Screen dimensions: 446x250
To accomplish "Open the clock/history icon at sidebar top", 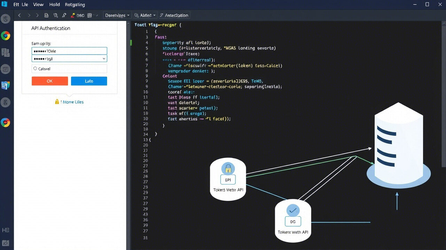I will click(x=6, y=19).
